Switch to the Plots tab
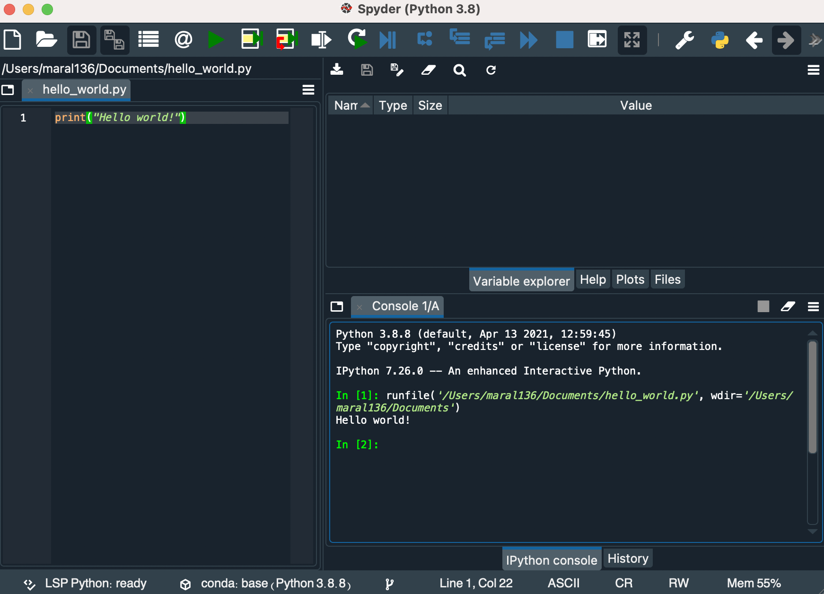This screenshot has height=594, width=824. click(x=630, y=280)
